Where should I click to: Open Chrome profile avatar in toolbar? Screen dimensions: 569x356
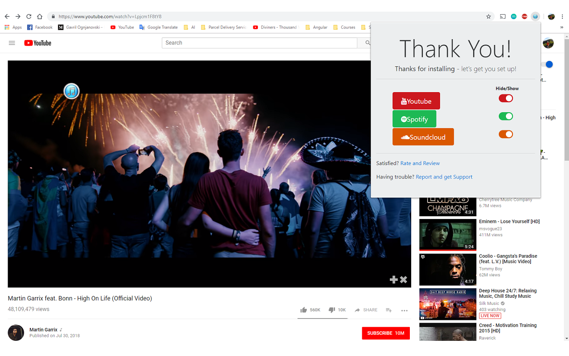(551, 16)
